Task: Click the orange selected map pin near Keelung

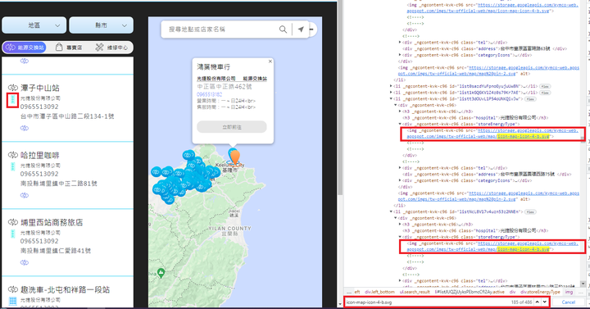Action: click(235, 157)
